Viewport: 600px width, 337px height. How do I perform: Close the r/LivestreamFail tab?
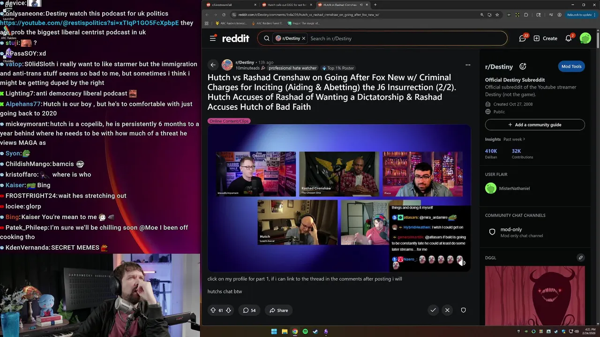255,5
